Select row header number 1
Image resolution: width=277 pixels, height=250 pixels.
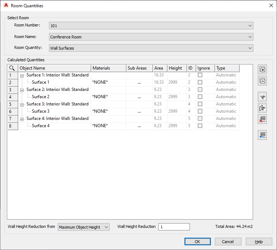(x=13, y=75)
